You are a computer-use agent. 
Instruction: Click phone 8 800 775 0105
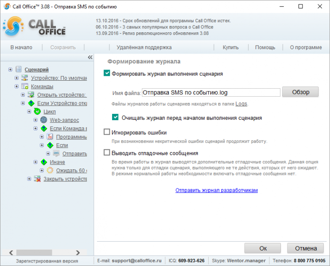(310, 261)
